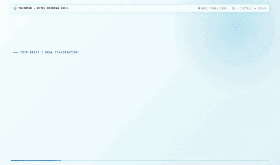Click the TRIP BRIEF / REAL CONVERSATION heading
Screen dimensions: 280x165
pyautogui.click(x=49, y=52)
